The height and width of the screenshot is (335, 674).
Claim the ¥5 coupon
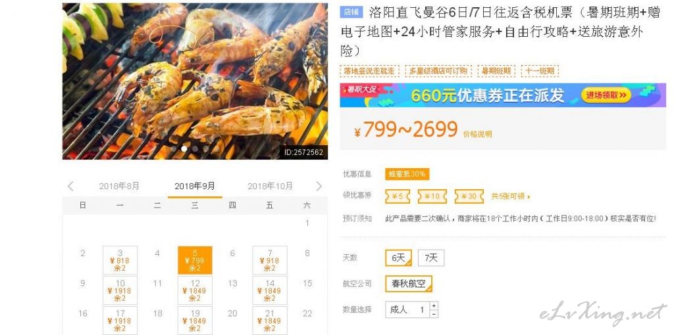(x=398, y=196)
